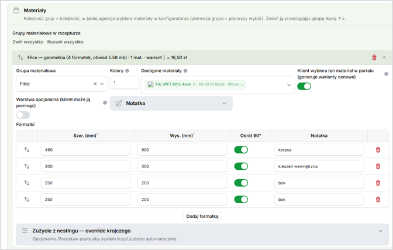Delete the Filce material group with trash icon
The height and width of the screenshot is (250, 393).
click(374, 57)
